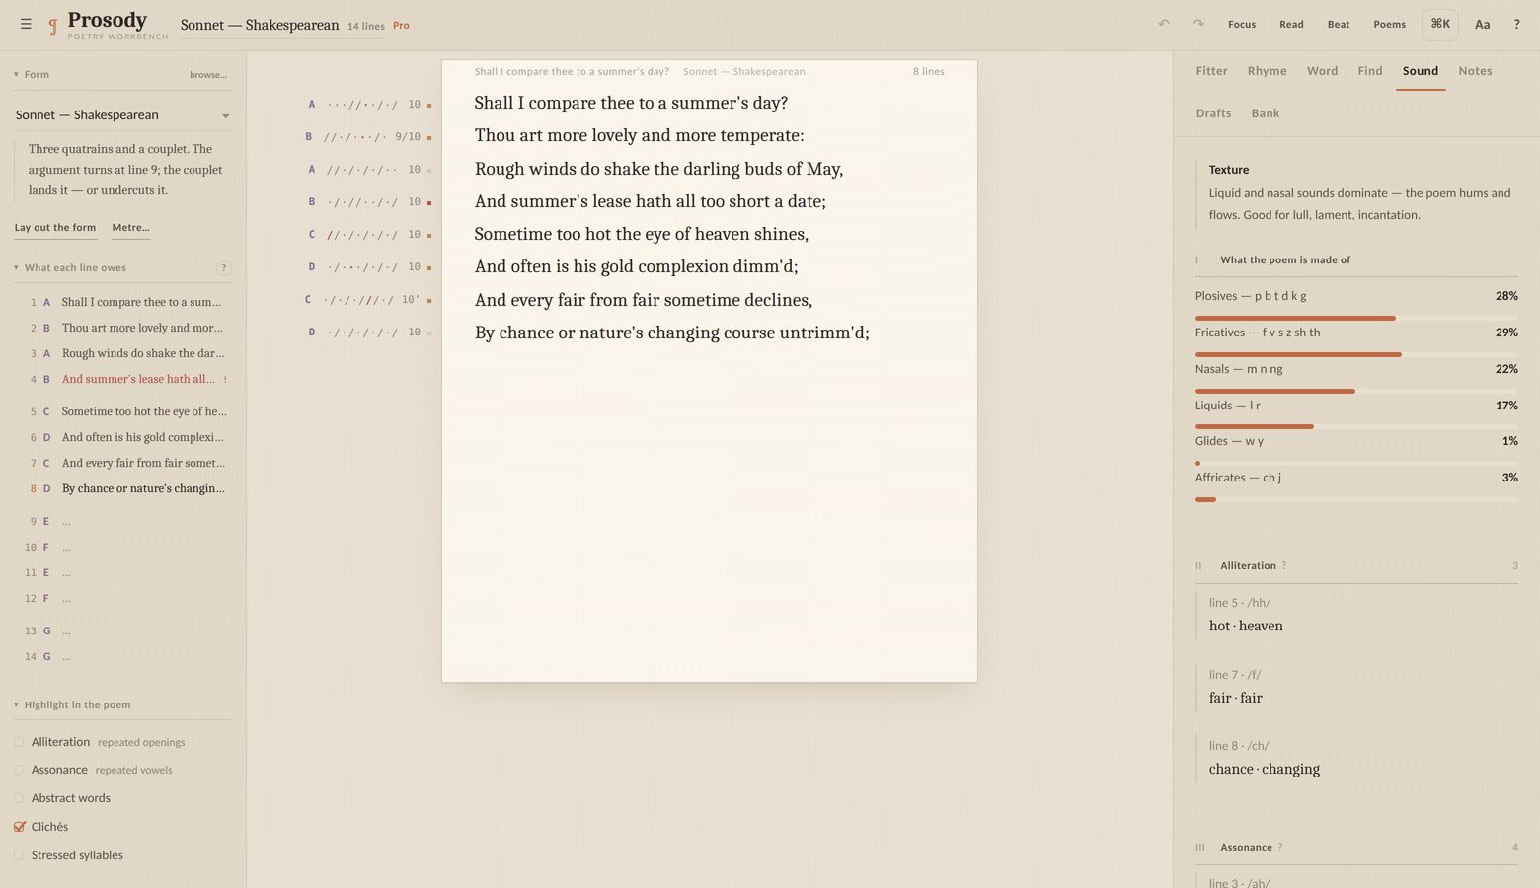
Task: Click the redo arrow icon
Action: click(x=1198, y=24)
